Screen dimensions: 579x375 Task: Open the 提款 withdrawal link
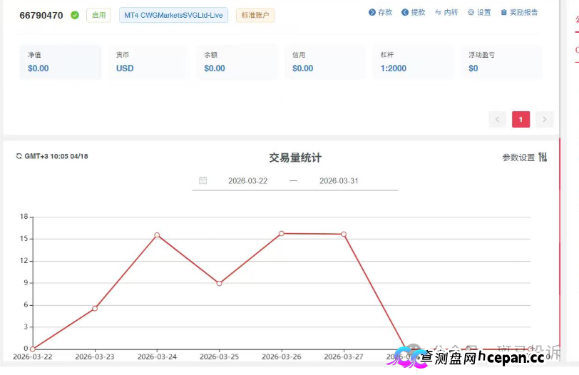pos(413,12)
